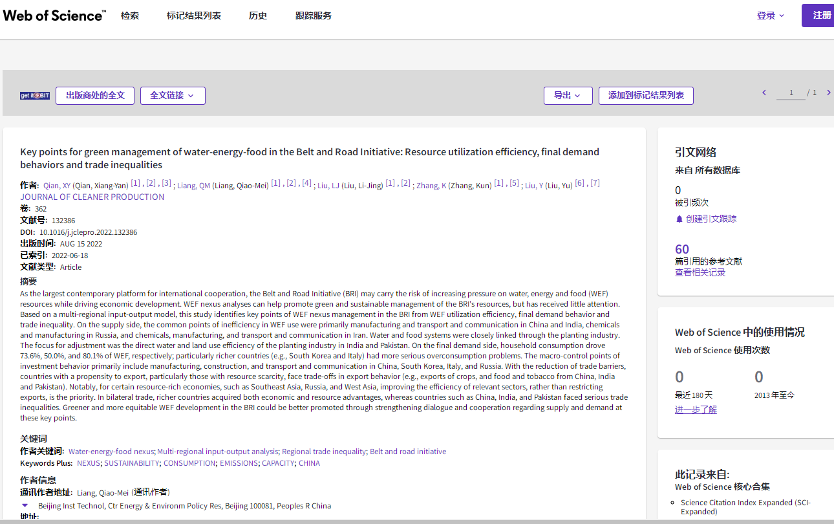The height and width of the screenshot is (524, 834).
Task: Collapse the Beijing Inst Technol address triangle
Action: [x=25, y=505]
